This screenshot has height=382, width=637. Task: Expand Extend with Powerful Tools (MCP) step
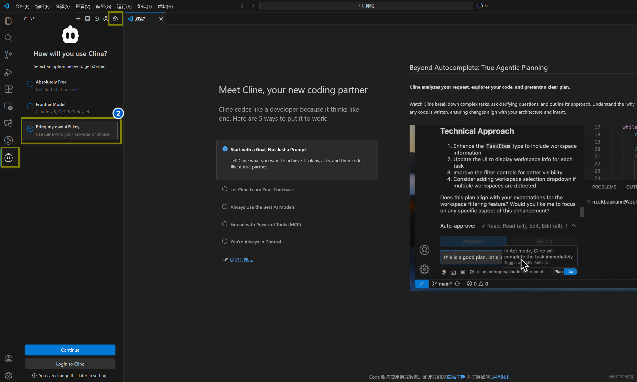(x=265, y=224)
